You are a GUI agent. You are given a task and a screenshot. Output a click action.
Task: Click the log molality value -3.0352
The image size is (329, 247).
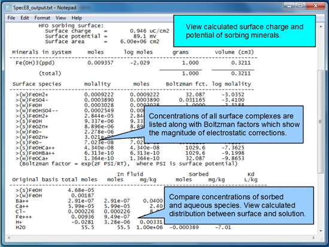pos(233,94)
